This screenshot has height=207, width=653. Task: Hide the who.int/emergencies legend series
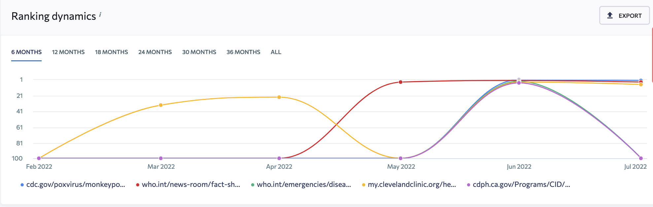point(304,185)
